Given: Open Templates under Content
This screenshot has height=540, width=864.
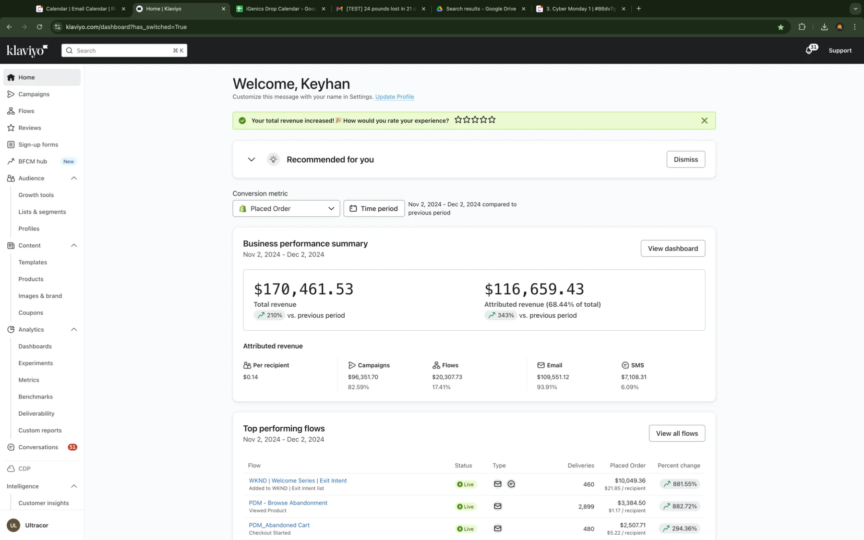Looking at the screenshot, I should click(33, 262).
